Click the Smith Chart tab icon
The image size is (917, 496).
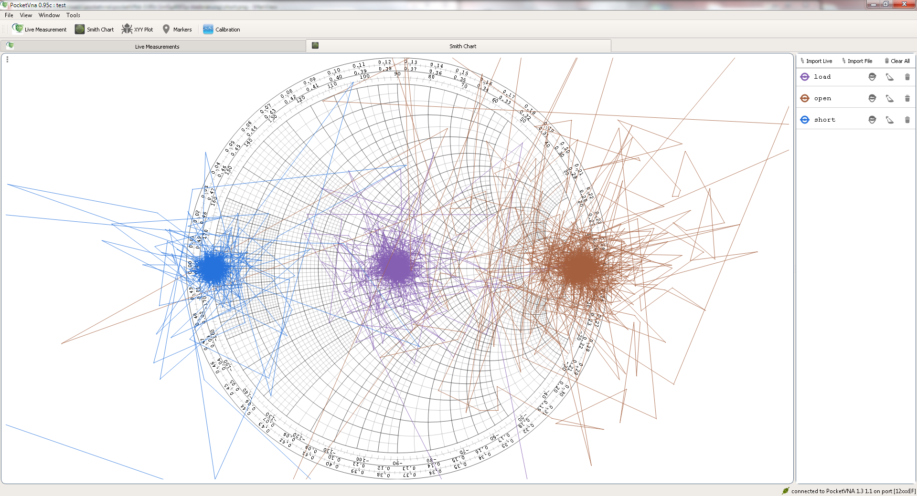click(315, 45)
